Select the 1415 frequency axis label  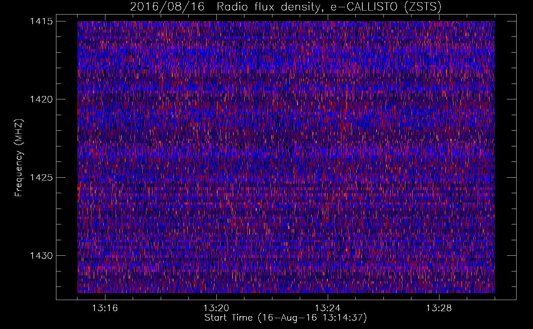tap(41, 21)
